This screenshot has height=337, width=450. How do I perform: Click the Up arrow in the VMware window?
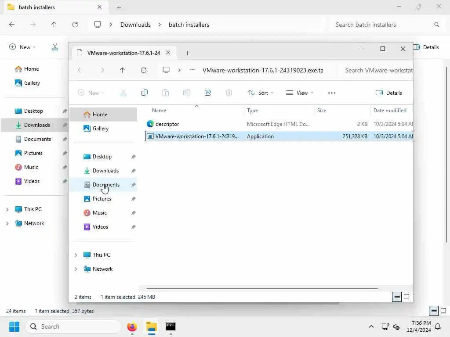(x=123, y=70)
